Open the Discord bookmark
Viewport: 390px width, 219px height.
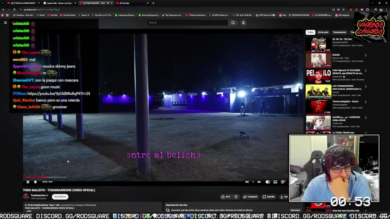click(x=266, y=15)
